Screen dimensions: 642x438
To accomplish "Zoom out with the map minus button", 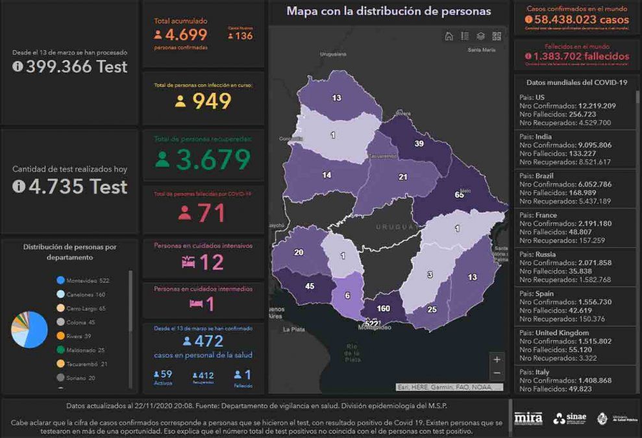I will click(497, 373).
